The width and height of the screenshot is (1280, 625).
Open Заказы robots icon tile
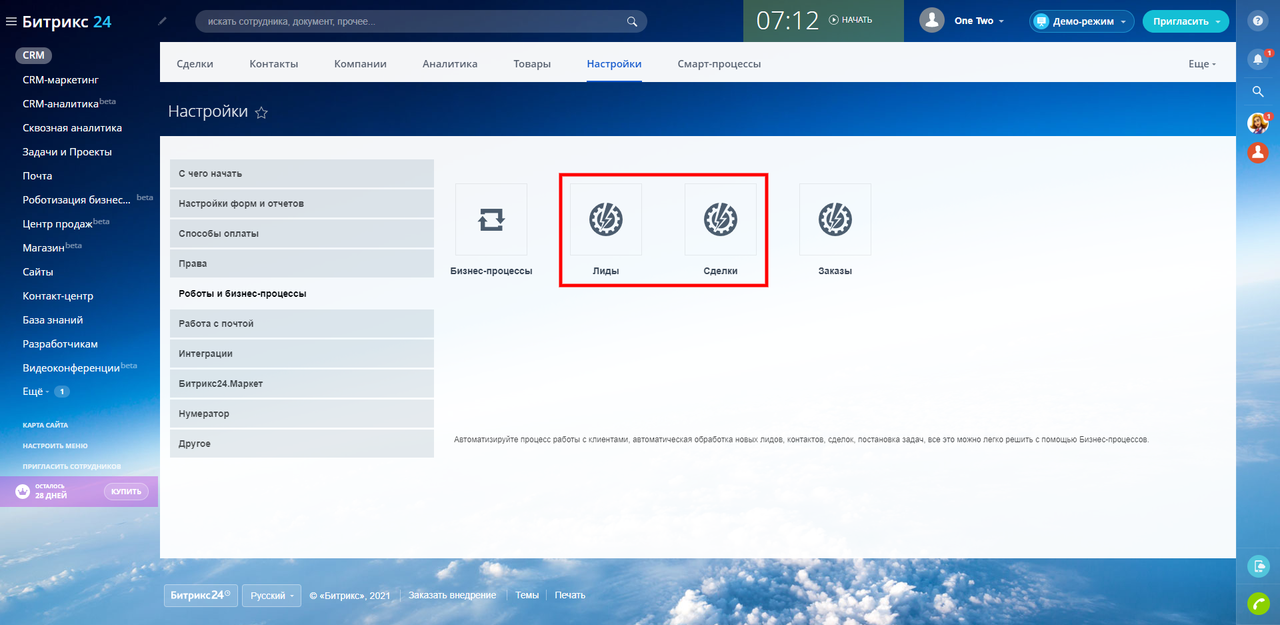[835, 219]
